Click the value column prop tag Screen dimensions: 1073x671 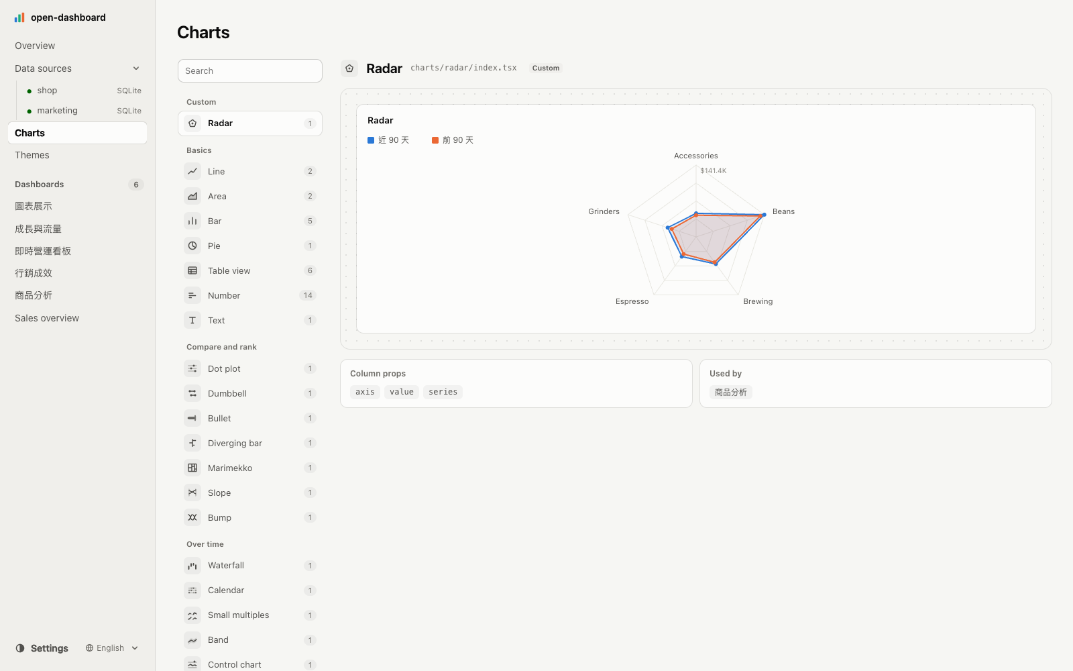402,392
